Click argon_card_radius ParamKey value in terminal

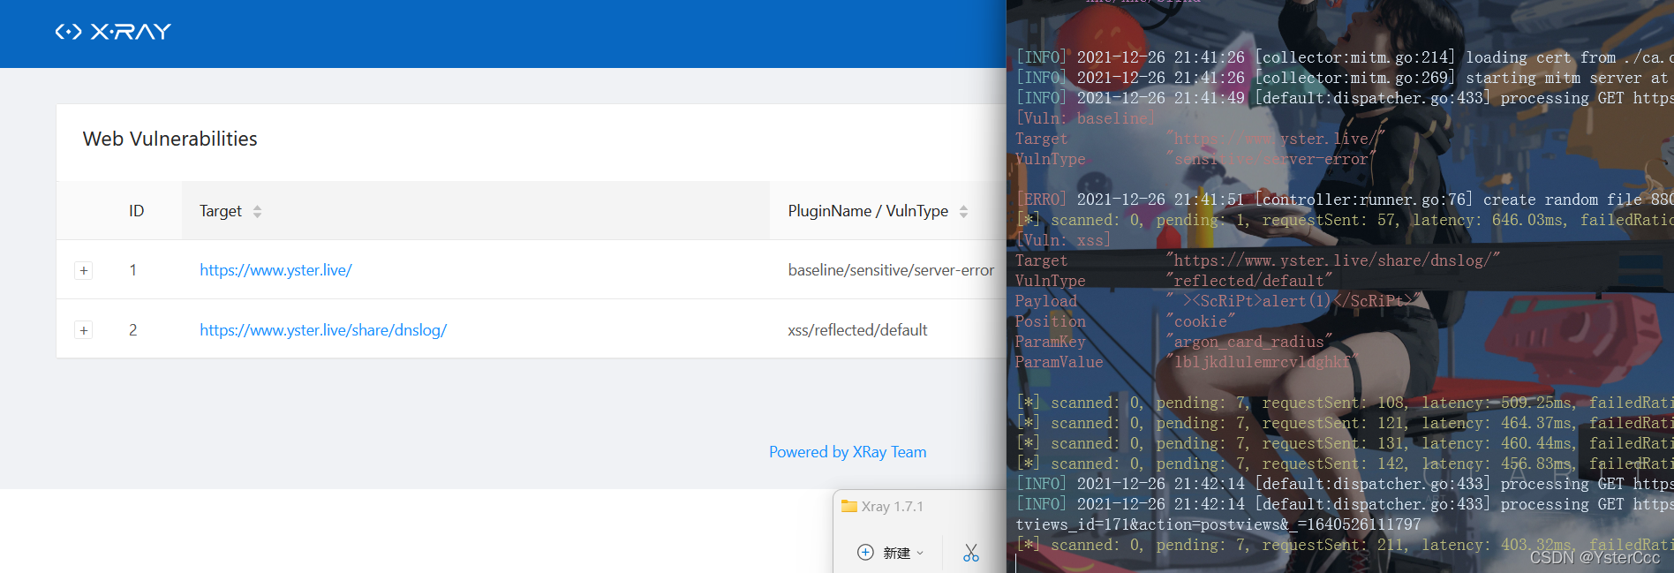tap(1249, 342)
